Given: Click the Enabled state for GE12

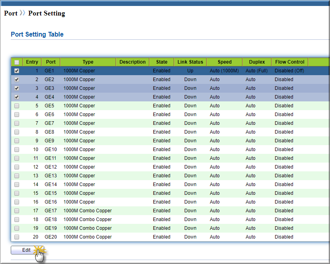Looking at the screenshot, I should (x=162, y=167).
